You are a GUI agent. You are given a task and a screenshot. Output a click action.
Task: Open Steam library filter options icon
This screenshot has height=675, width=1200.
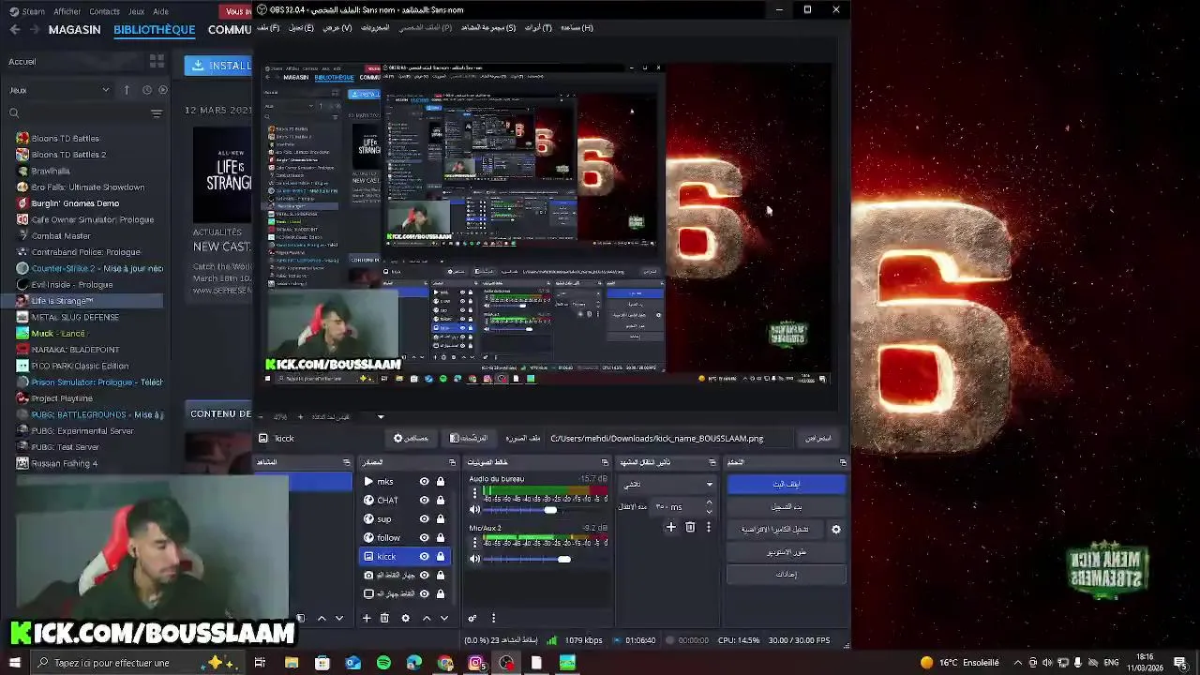[157, 113]
